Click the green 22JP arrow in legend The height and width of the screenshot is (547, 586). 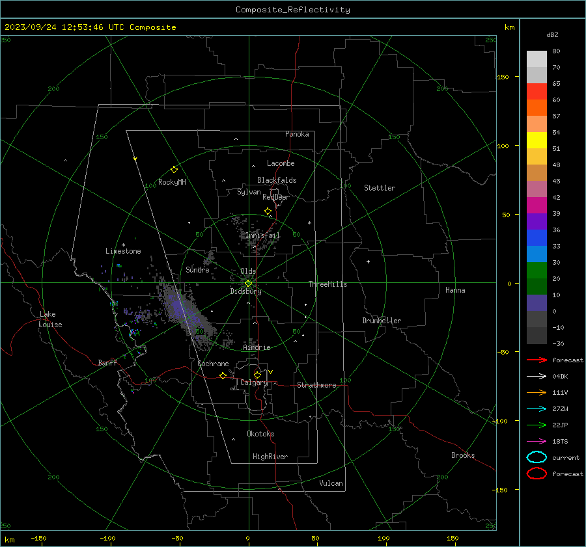coord(537,425)
